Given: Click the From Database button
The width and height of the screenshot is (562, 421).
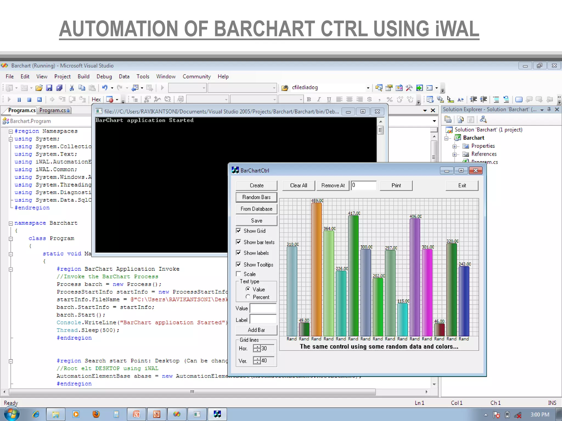Looking at the screenshot, I should [x=256, y=209].
